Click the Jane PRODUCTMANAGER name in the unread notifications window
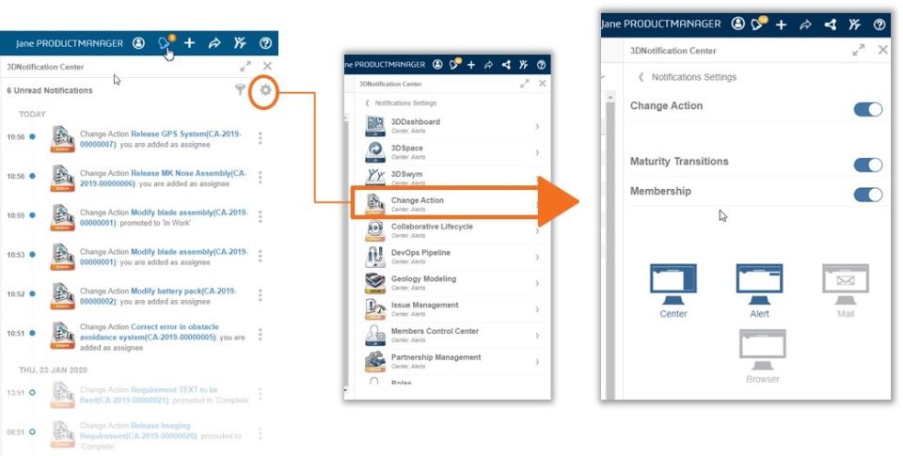The height and width of the screenshot is (456, 903). click(69, 43)
